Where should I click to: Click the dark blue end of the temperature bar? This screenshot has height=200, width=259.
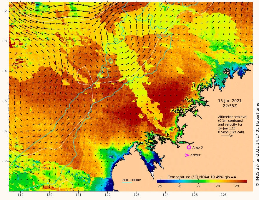point(159,181)
